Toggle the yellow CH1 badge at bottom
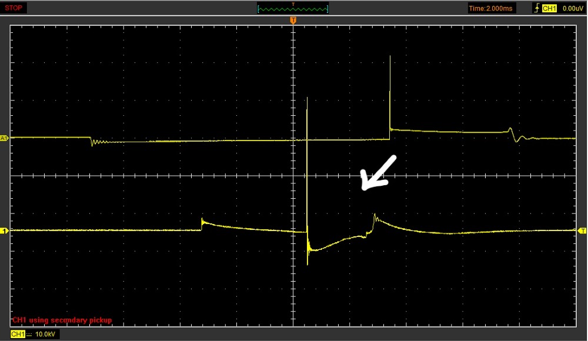The height and width of the screenshot is (341, 588). (x=18, y=335)
